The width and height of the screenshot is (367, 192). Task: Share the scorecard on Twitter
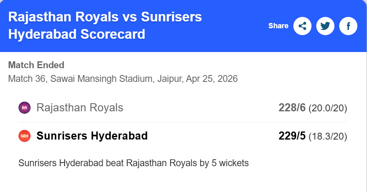pos(325,26)
